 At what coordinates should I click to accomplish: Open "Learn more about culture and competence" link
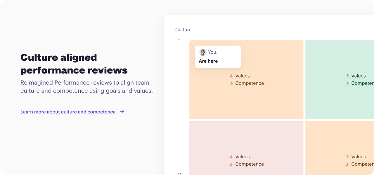[x=68, y=112]
